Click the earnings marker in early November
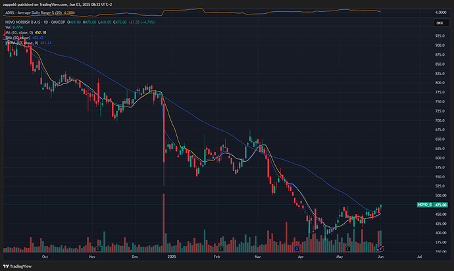Viewport: 454px width, 271px height. 99,249
